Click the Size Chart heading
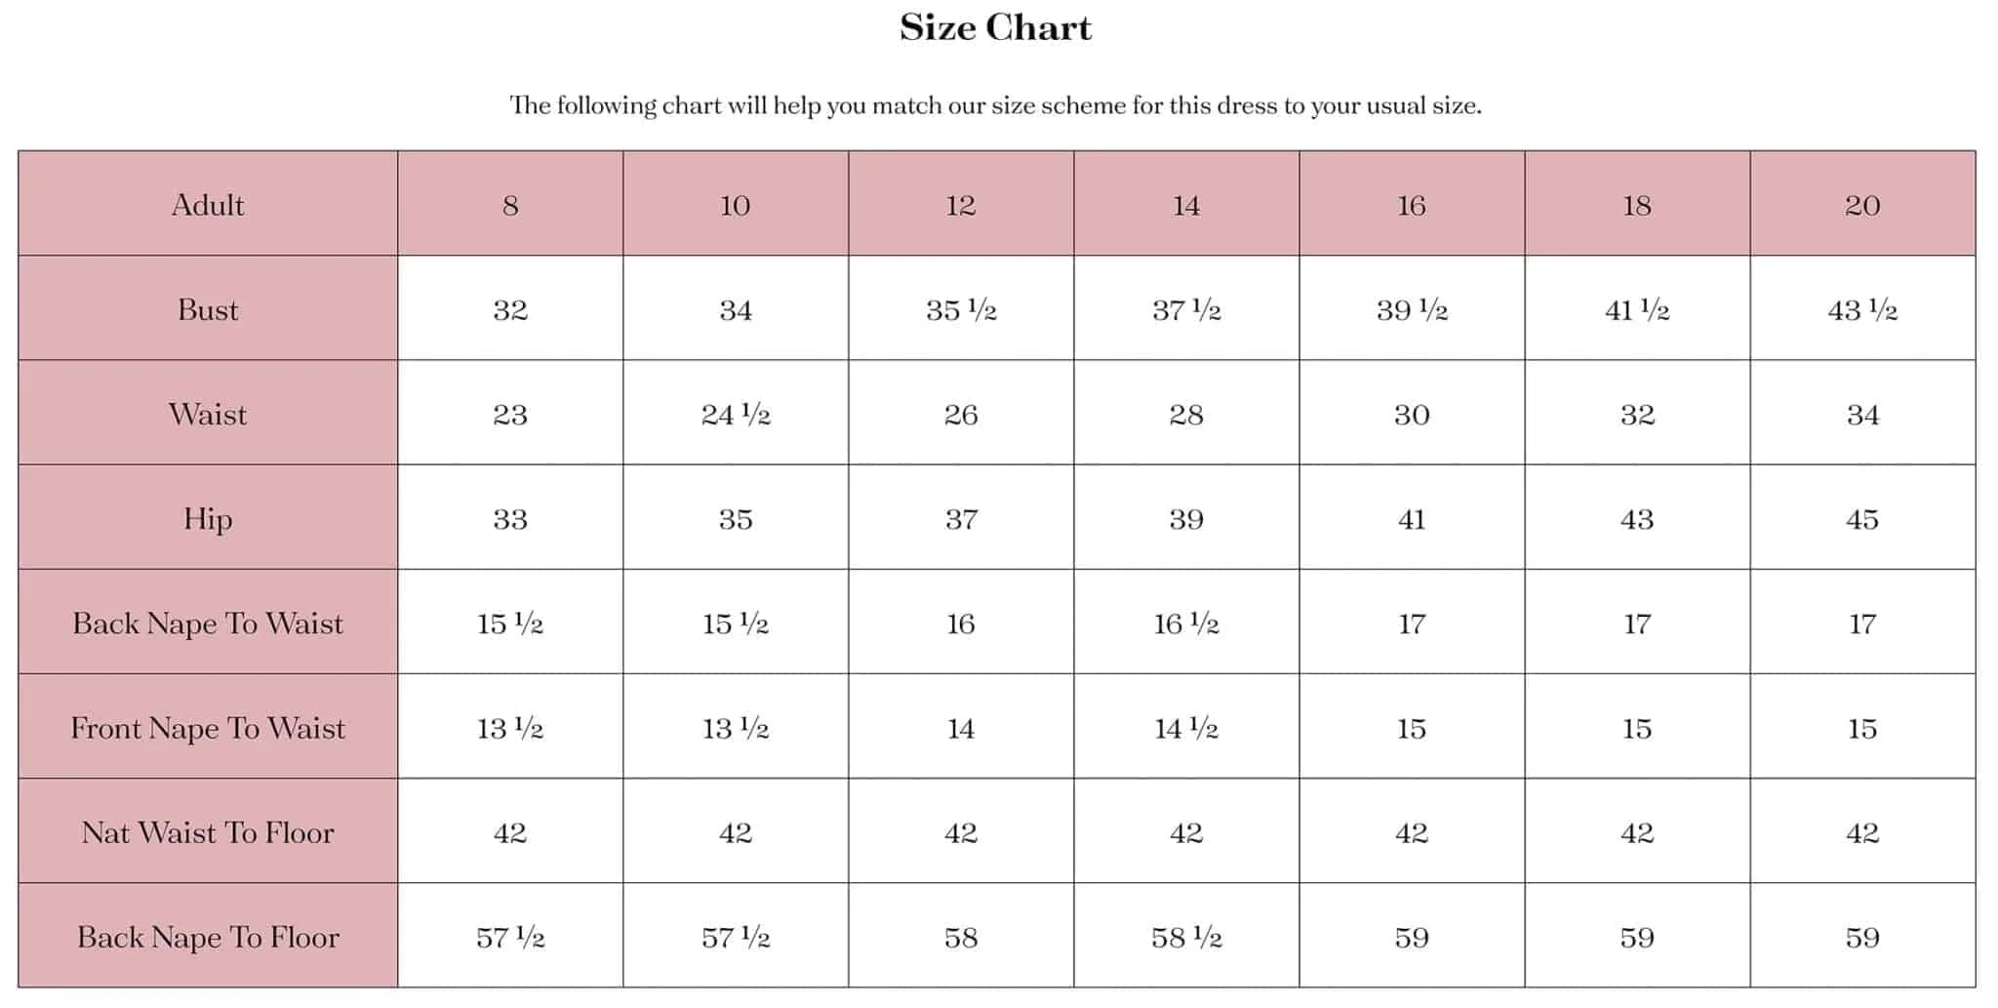The width and height of the screenshot is (1998, 1008). pyautogui.click(x=995, y=27)
